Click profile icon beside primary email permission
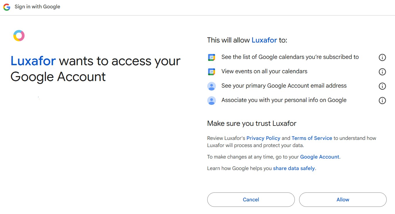 [212, 86]
